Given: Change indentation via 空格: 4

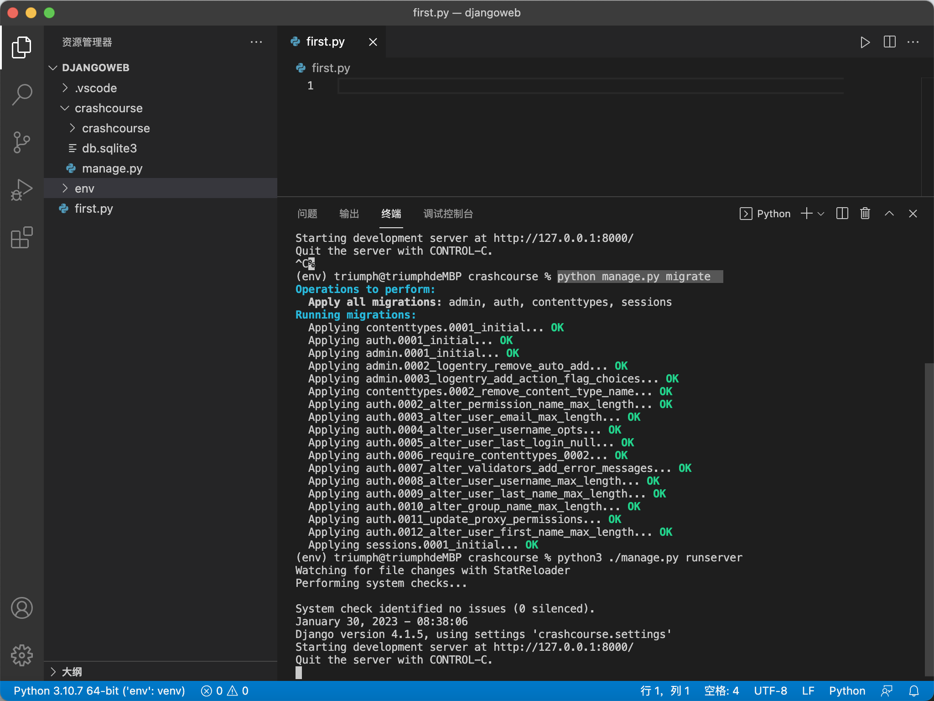Looking at the screenshot, I should [721, 691].
